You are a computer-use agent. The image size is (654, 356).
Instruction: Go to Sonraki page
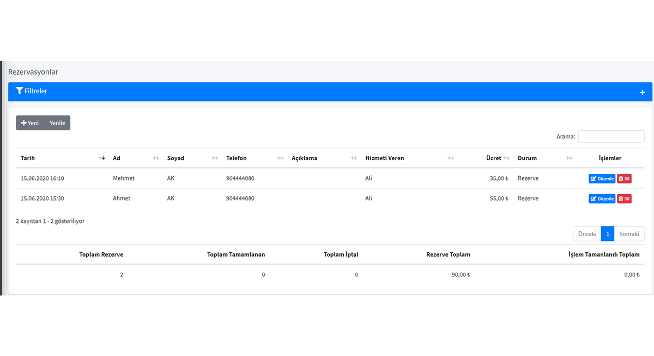(x=629, y=234)
